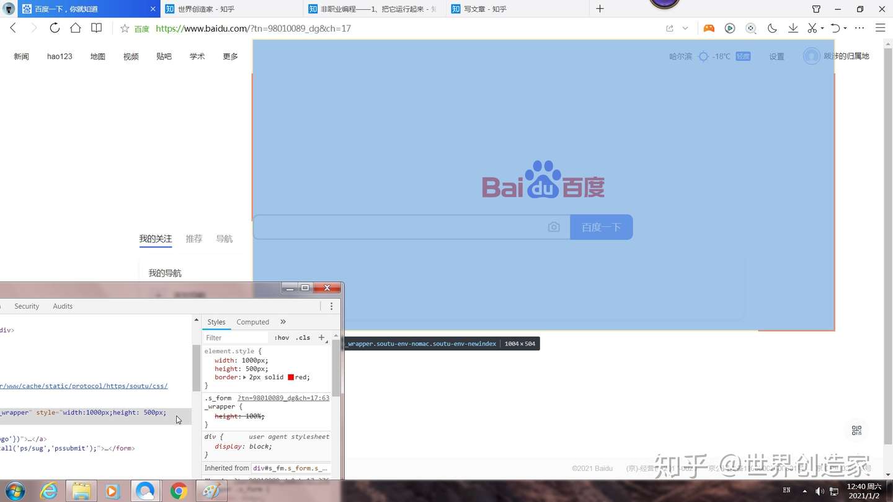Bookmark page with the star icon

tap(125, 29)
